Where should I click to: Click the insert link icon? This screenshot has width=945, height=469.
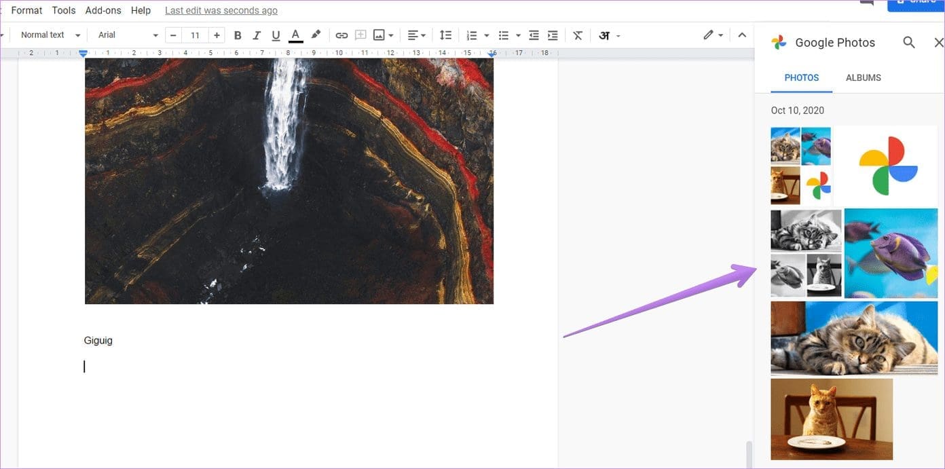coord(341,35)
